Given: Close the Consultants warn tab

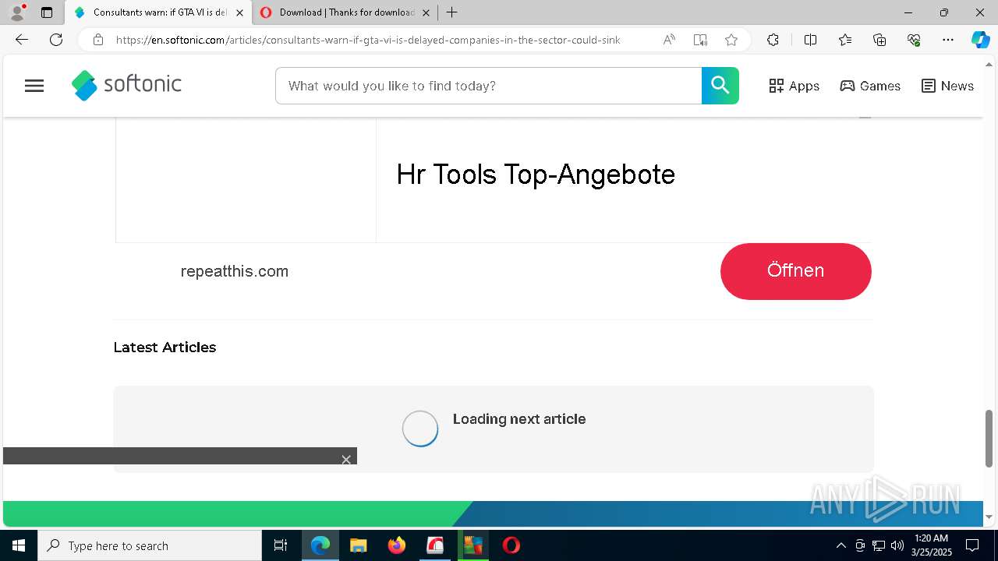Looking at the screenshot, I should click(239, 12).
